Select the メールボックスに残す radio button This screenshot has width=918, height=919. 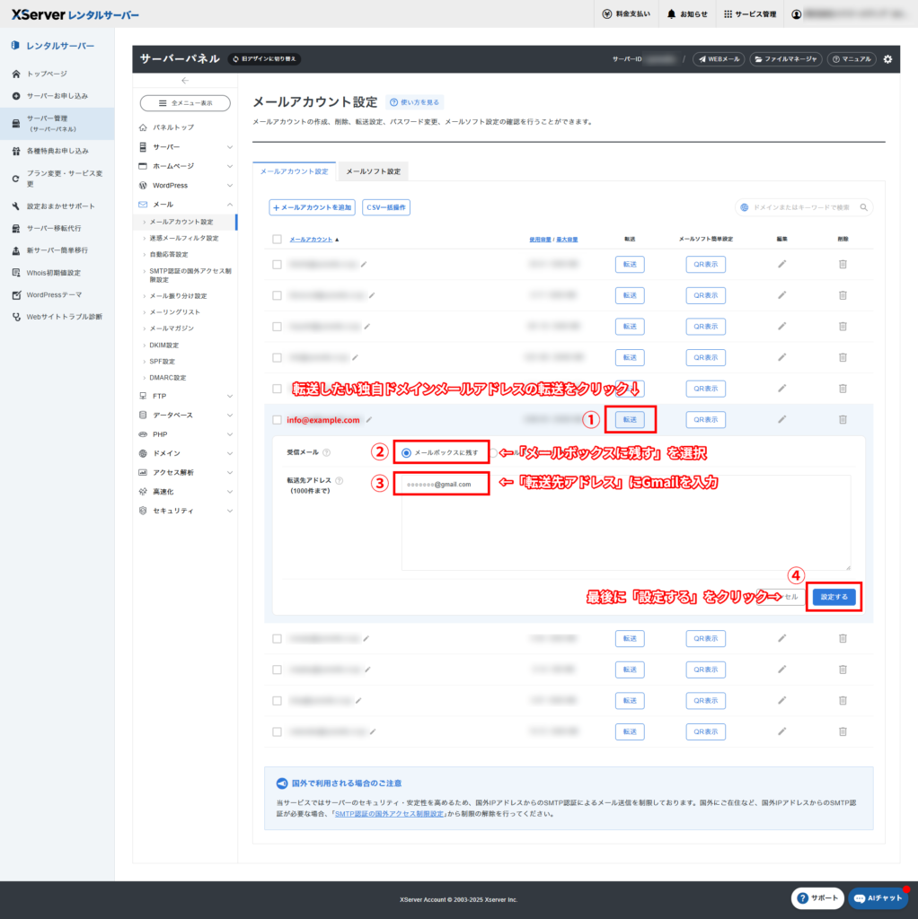[x=407, y=453]
